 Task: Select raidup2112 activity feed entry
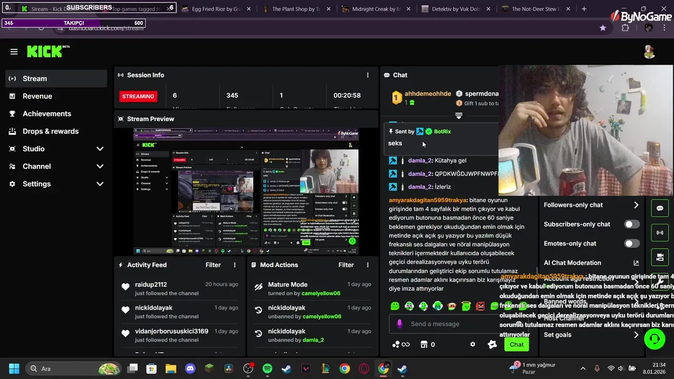click(180, 288)
